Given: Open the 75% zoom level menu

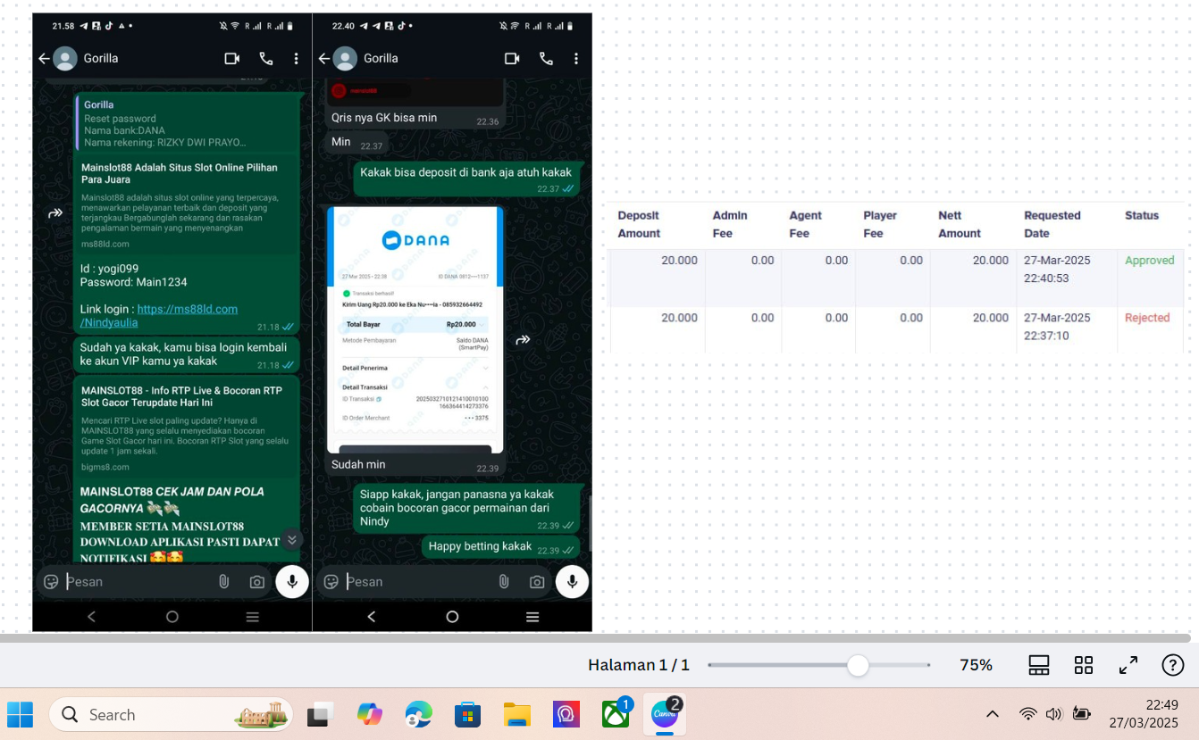Looking at the screenshot, I should pyautogui.click(x=976, y=665).
